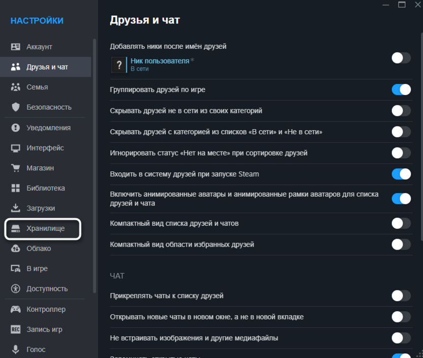Open the Аккаунт settings section
This screenshot has width=423, height=358.
pyautogui.click(x=45, y=47)
